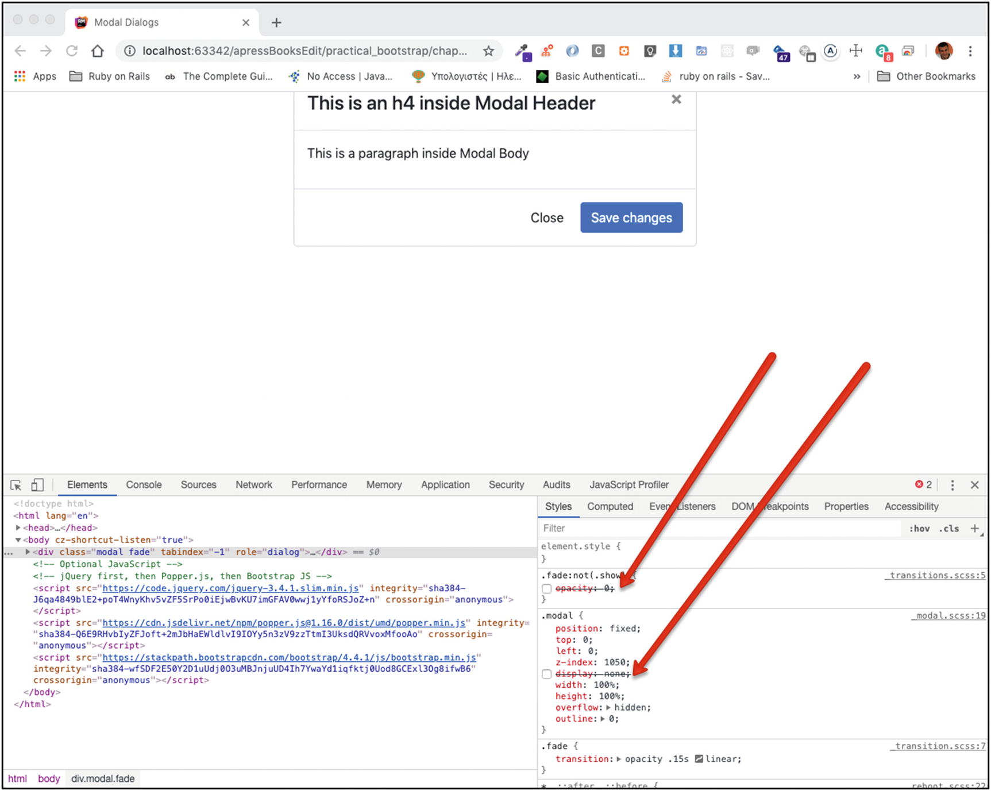Click the linear easing swatch in transition
Screen dimensions: 991x791
point(699,759)
